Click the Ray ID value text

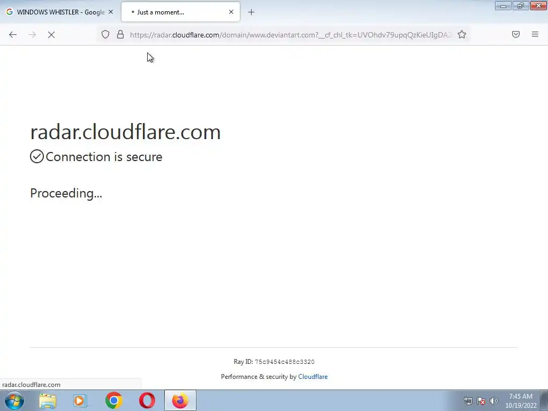(x=285, y=362)
